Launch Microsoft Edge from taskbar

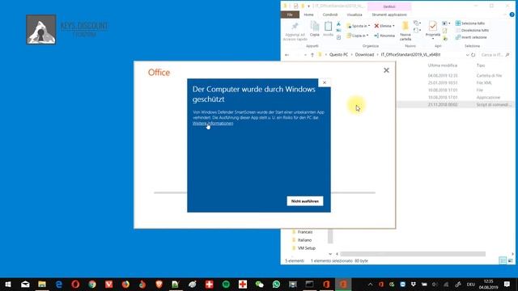[x=59, y=284]
